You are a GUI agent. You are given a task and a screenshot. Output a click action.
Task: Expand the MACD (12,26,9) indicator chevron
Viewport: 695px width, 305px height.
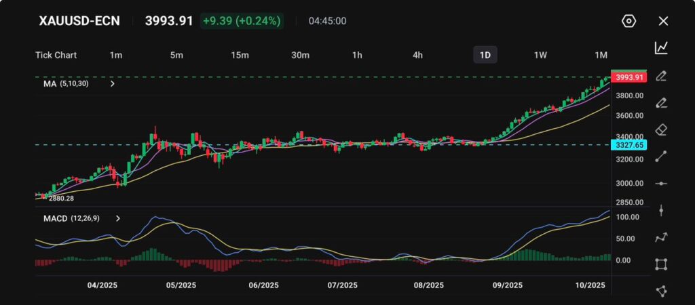point(118,218)
